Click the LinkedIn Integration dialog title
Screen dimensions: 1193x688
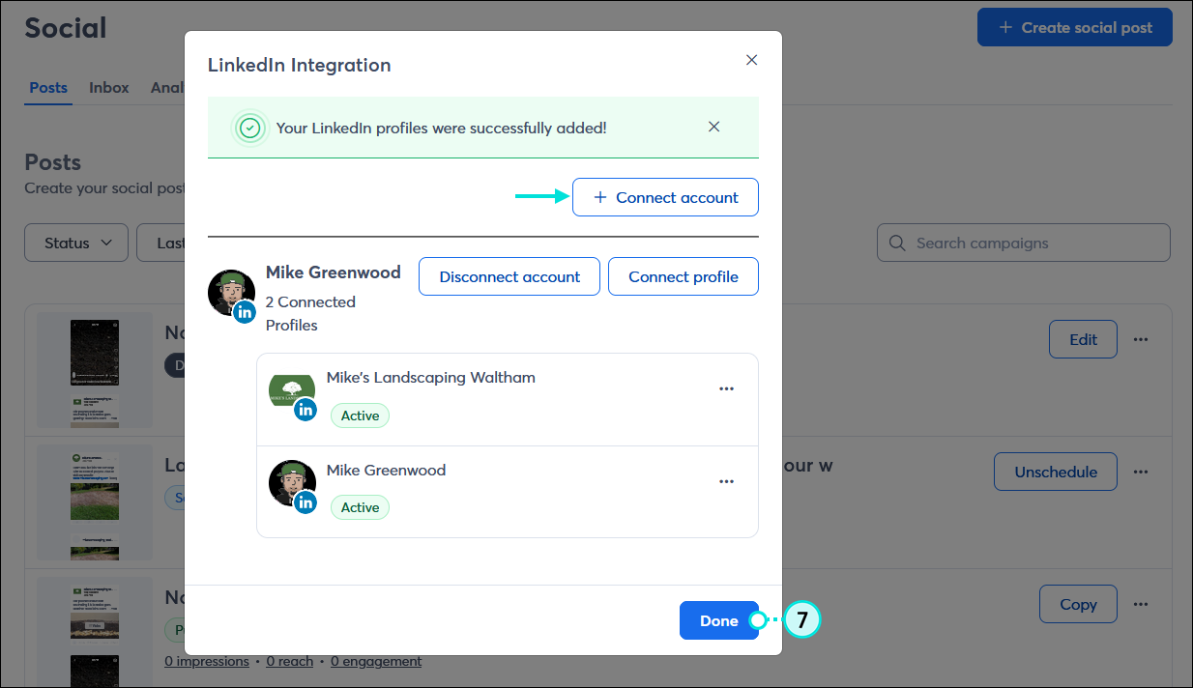300,66
